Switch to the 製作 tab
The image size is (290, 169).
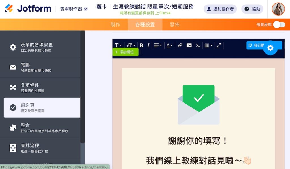pos(116,25)
